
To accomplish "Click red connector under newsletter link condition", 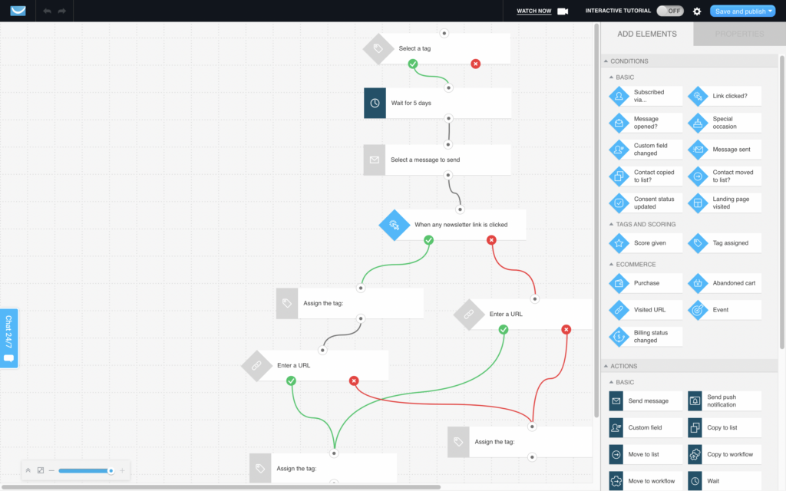I will point(491,240).
